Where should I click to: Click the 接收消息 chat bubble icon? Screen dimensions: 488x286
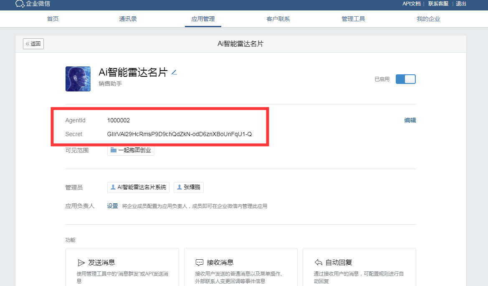click(200, 263)
